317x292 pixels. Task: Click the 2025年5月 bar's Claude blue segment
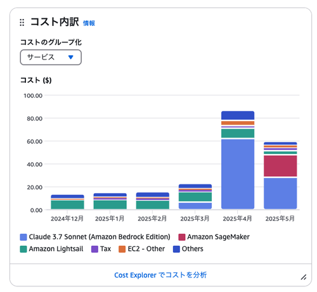click(280, 194)
